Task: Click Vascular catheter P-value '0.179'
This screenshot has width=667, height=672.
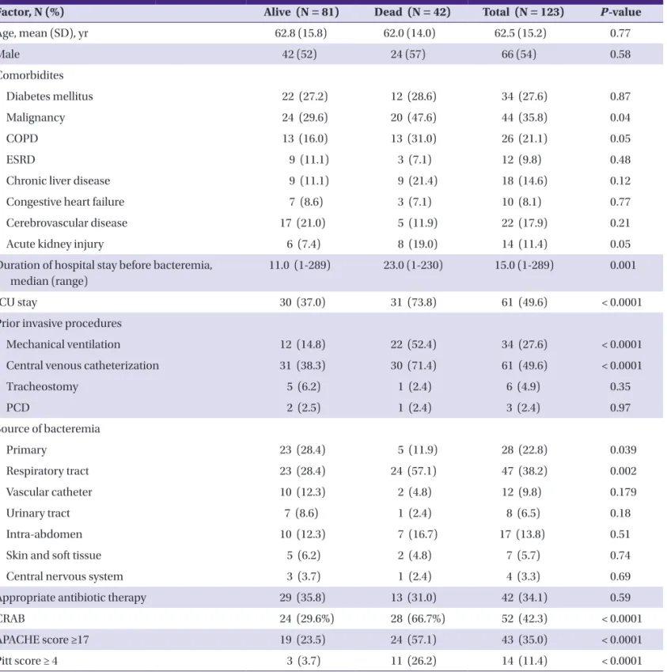Action: [623, 492]
